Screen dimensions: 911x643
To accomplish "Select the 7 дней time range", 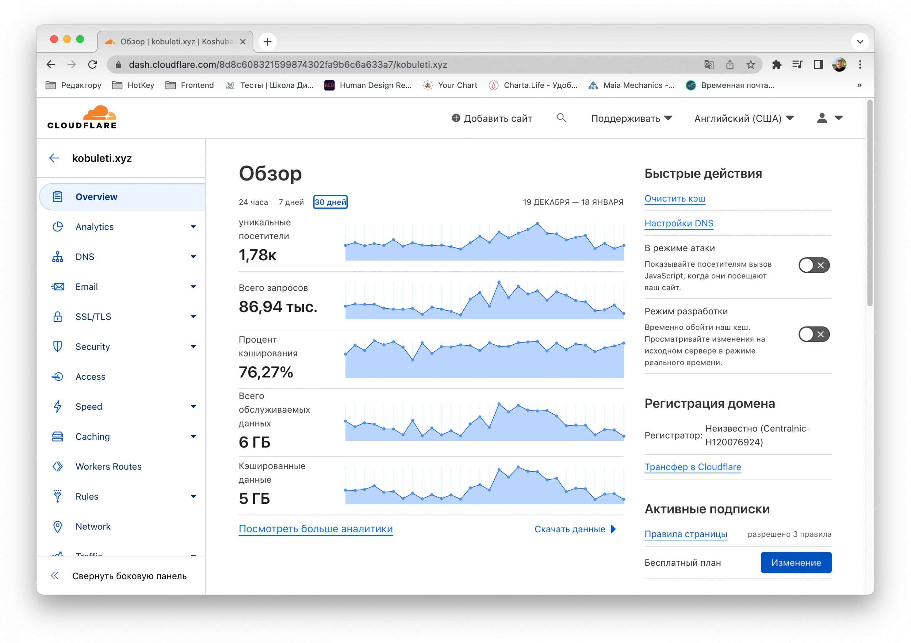I will (291, 202).
